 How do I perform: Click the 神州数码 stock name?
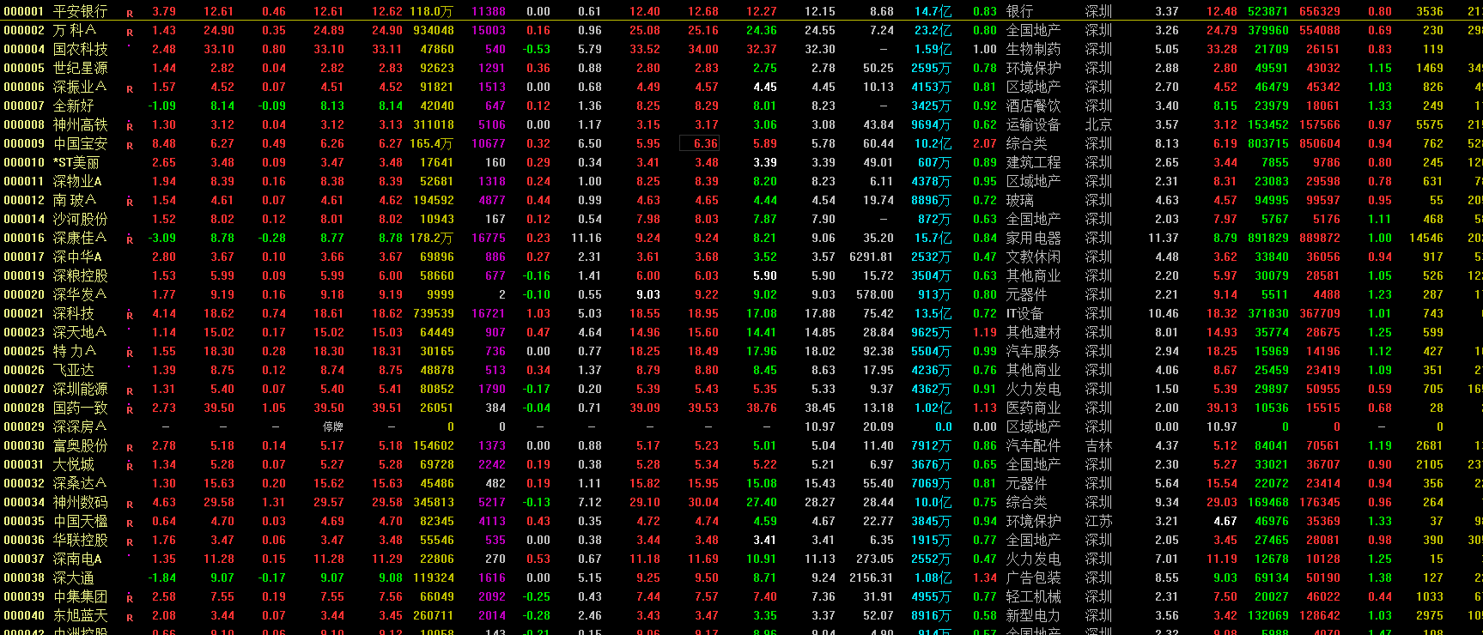[81, 502]
